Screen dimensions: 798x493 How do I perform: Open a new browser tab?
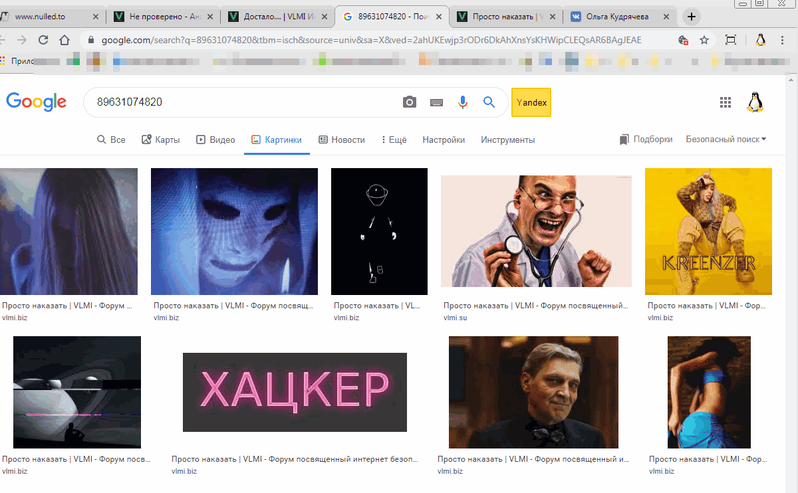click(x=692, y=17)
